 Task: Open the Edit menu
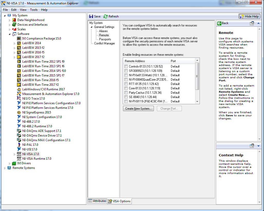pos(14,10)
